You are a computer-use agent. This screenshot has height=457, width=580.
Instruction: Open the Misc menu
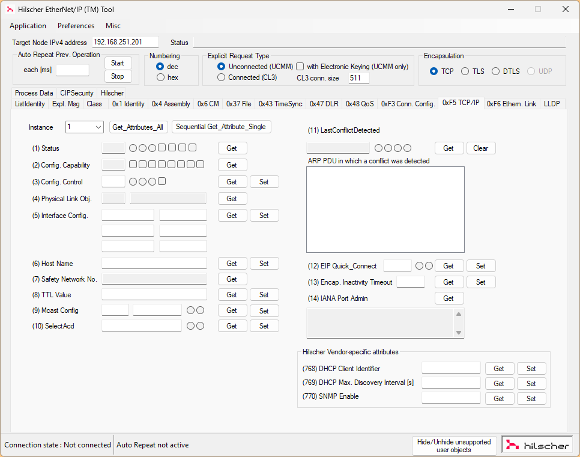tap(113, 26)
